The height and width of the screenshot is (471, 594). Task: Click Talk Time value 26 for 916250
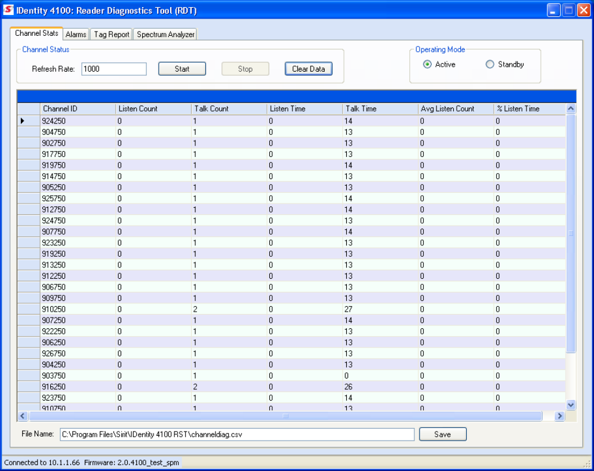click(x=380, y=387)
